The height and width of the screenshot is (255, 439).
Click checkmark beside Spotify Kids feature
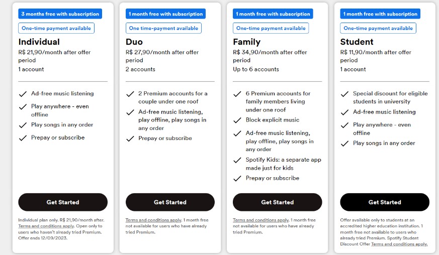[237, 160]
